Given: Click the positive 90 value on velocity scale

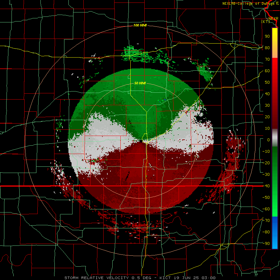Looking at the screenshot, I should (x=267, y=36).
